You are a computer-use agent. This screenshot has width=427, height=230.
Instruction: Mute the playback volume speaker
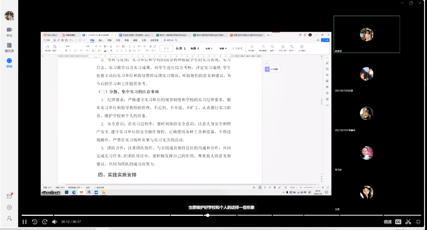54,222
